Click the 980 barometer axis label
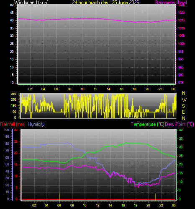 [x=181, y=75]
